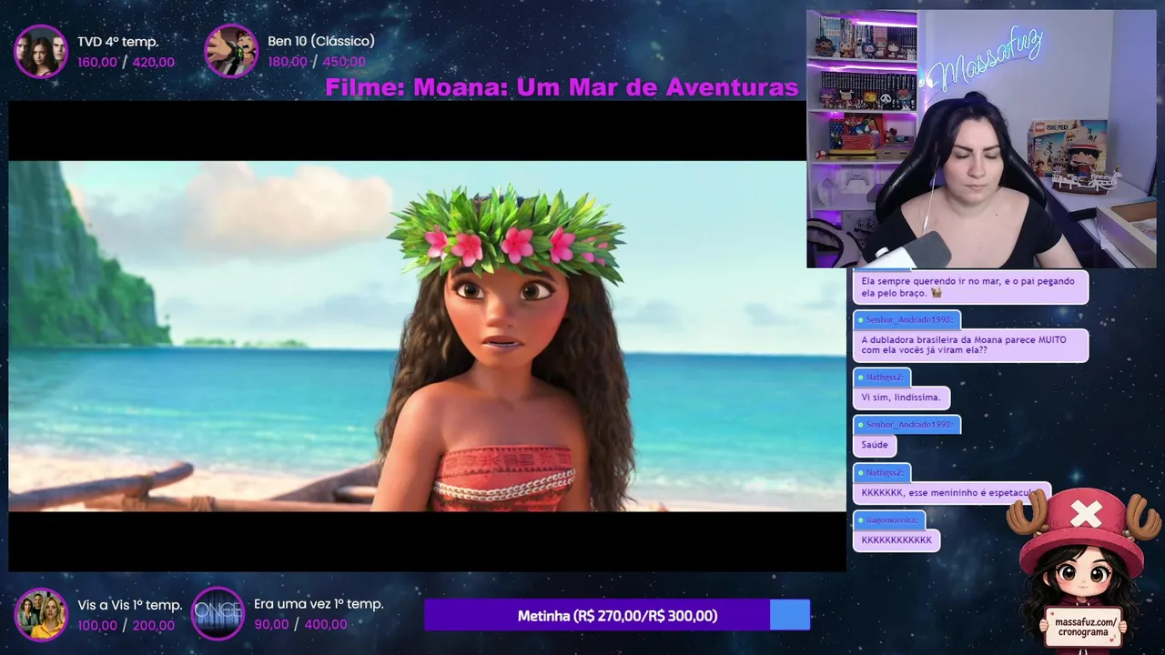The width and height of the screenshot is (1165, 655).
Task: Click the '160,00 / 420,00' amount
Action: point(126,62)
